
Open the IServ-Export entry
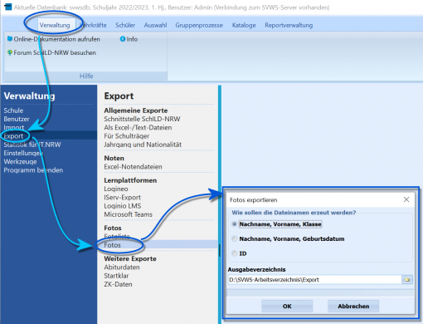pyautogui.click(x=122, y=198)
